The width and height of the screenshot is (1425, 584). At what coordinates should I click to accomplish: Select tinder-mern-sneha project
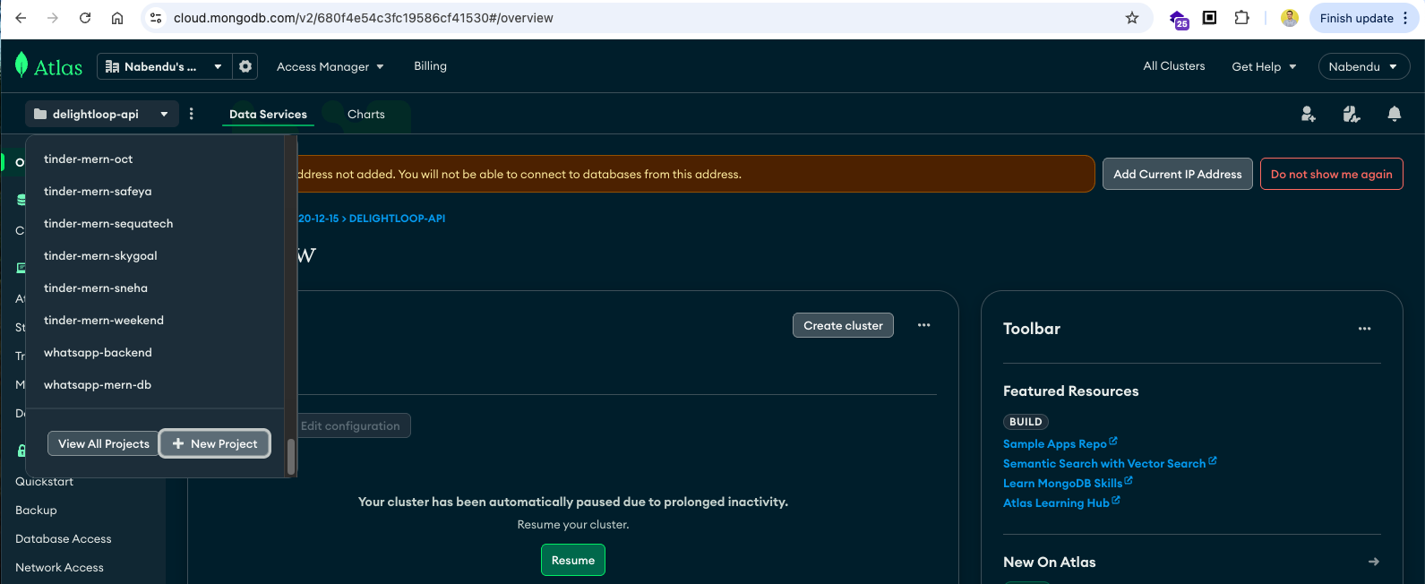point(155,288)
